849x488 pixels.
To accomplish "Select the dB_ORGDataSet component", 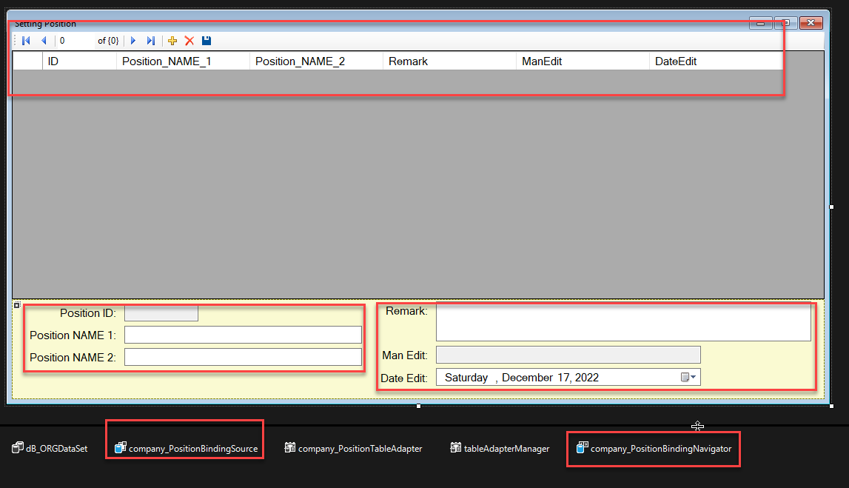I will click(50, 448).
